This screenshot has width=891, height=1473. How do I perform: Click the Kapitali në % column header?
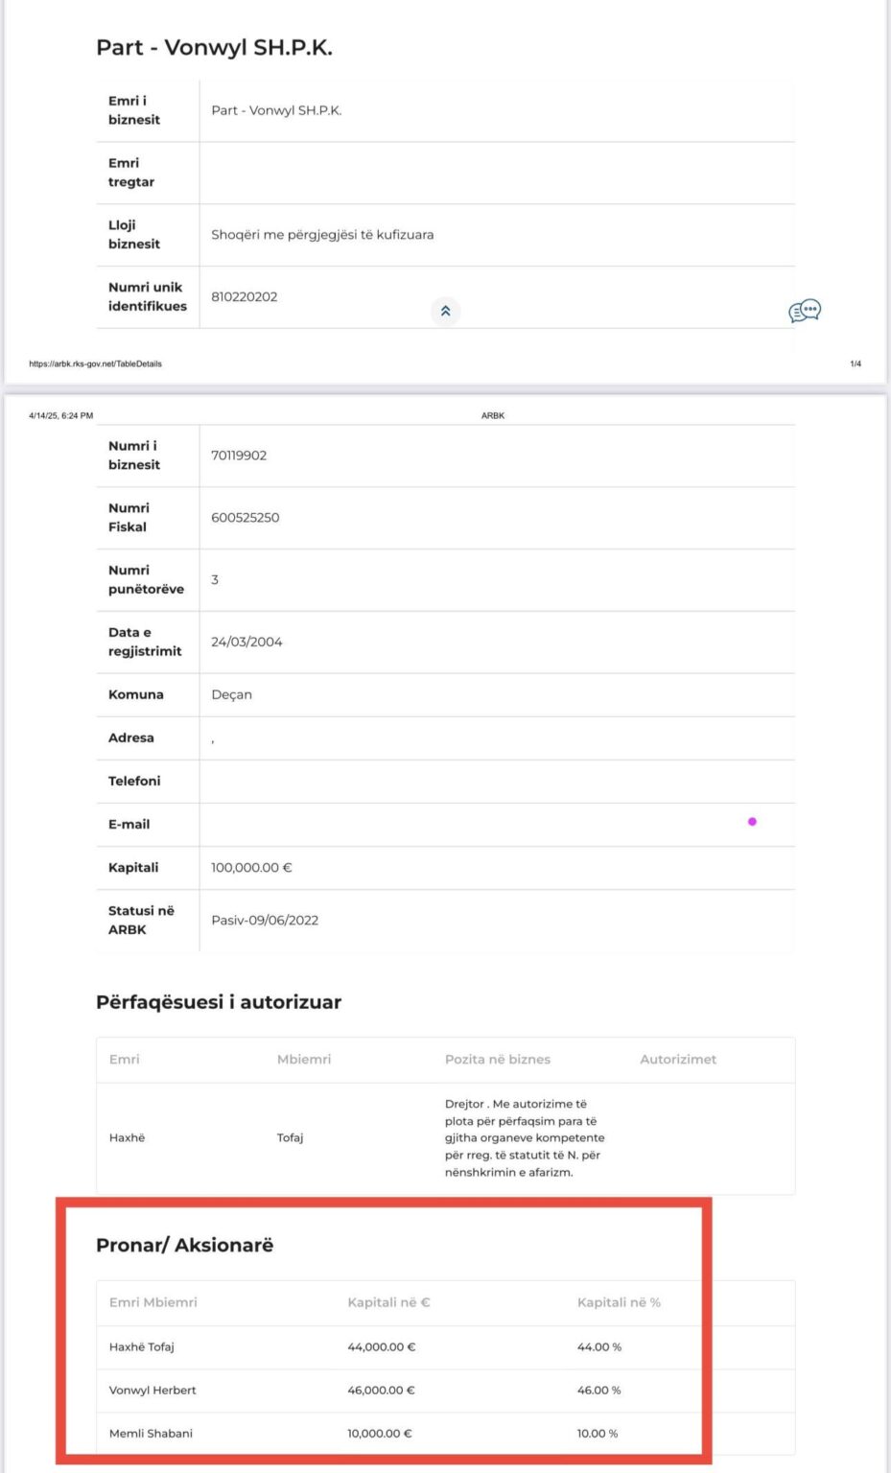click(619, 1302)
